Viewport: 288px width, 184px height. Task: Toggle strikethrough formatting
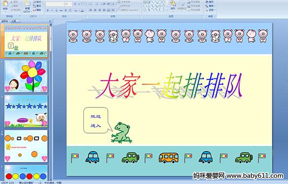coord(61,11)
